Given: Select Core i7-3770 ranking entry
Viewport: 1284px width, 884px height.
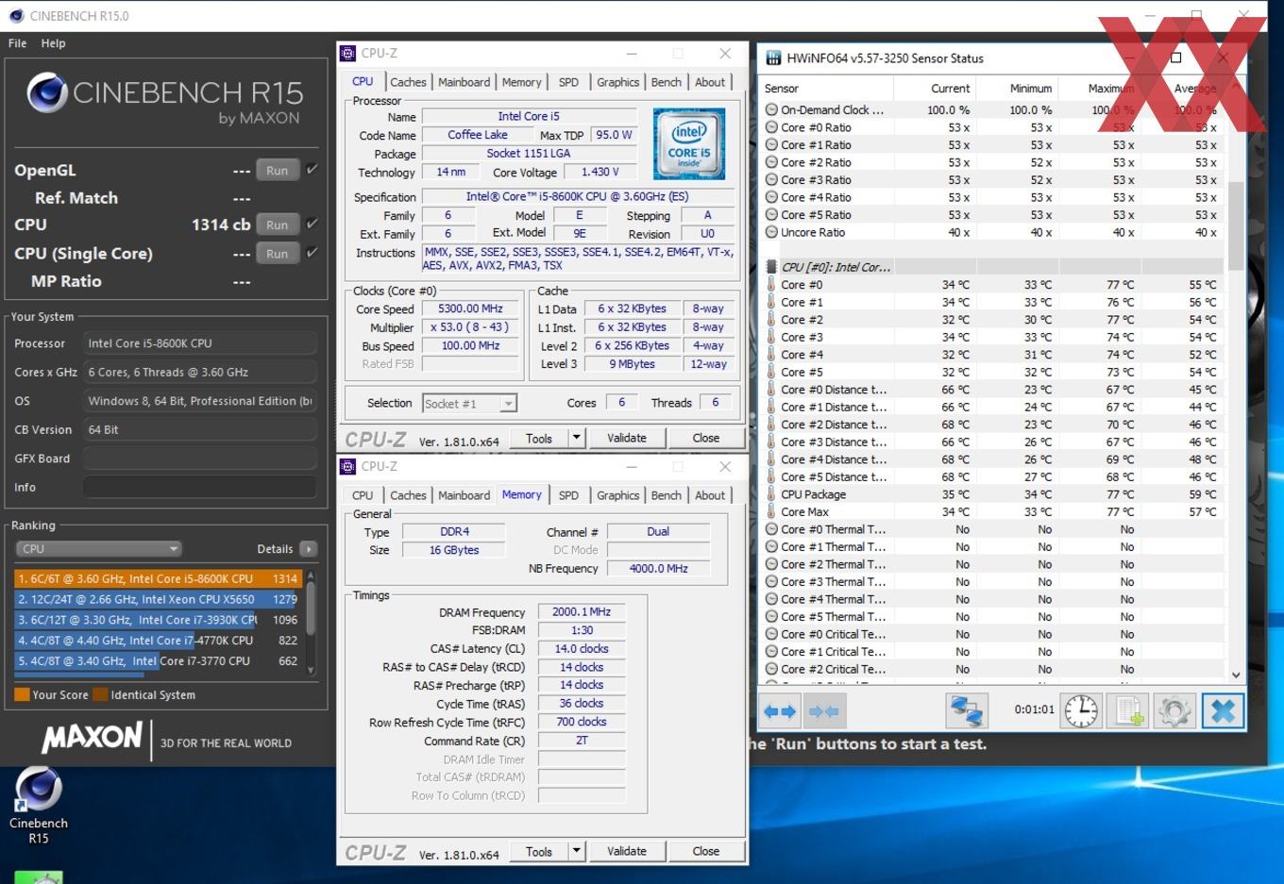Looking at the screenshot, I should click(x=158, y=661).
